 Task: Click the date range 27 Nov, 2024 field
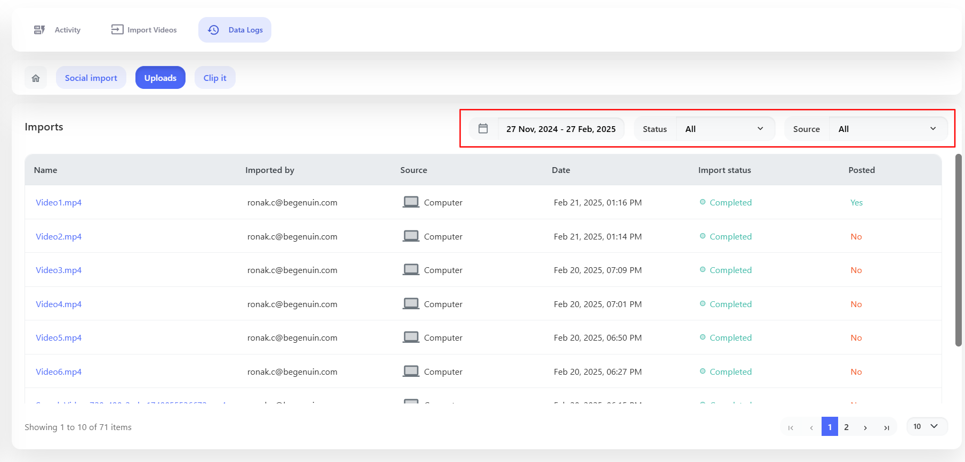(561, 129)
